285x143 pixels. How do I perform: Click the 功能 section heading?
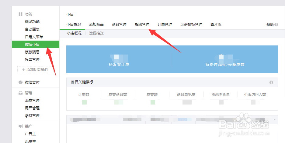coord(29,14)
